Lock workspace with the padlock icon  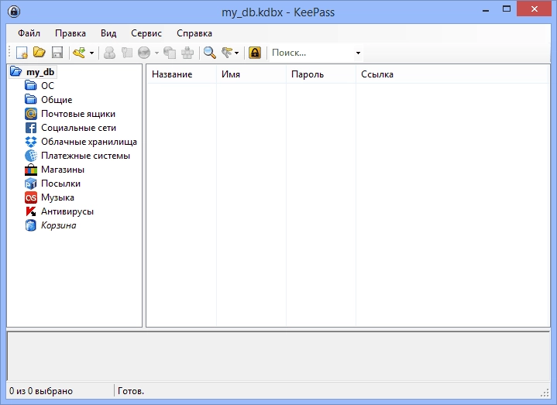click(x=255, y=53)
